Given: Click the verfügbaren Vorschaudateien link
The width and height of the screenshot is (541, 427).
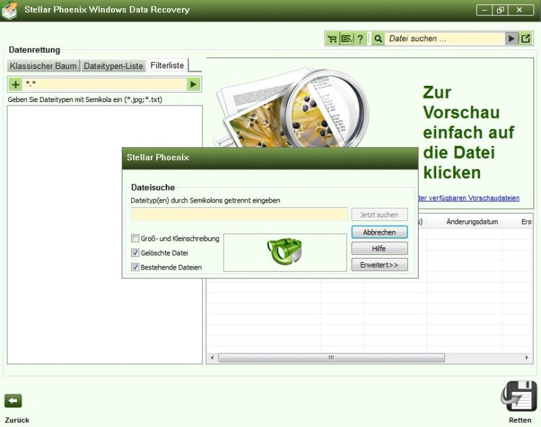Looking at the screenshot, I should pyautogui.click(x=469, y=198).
